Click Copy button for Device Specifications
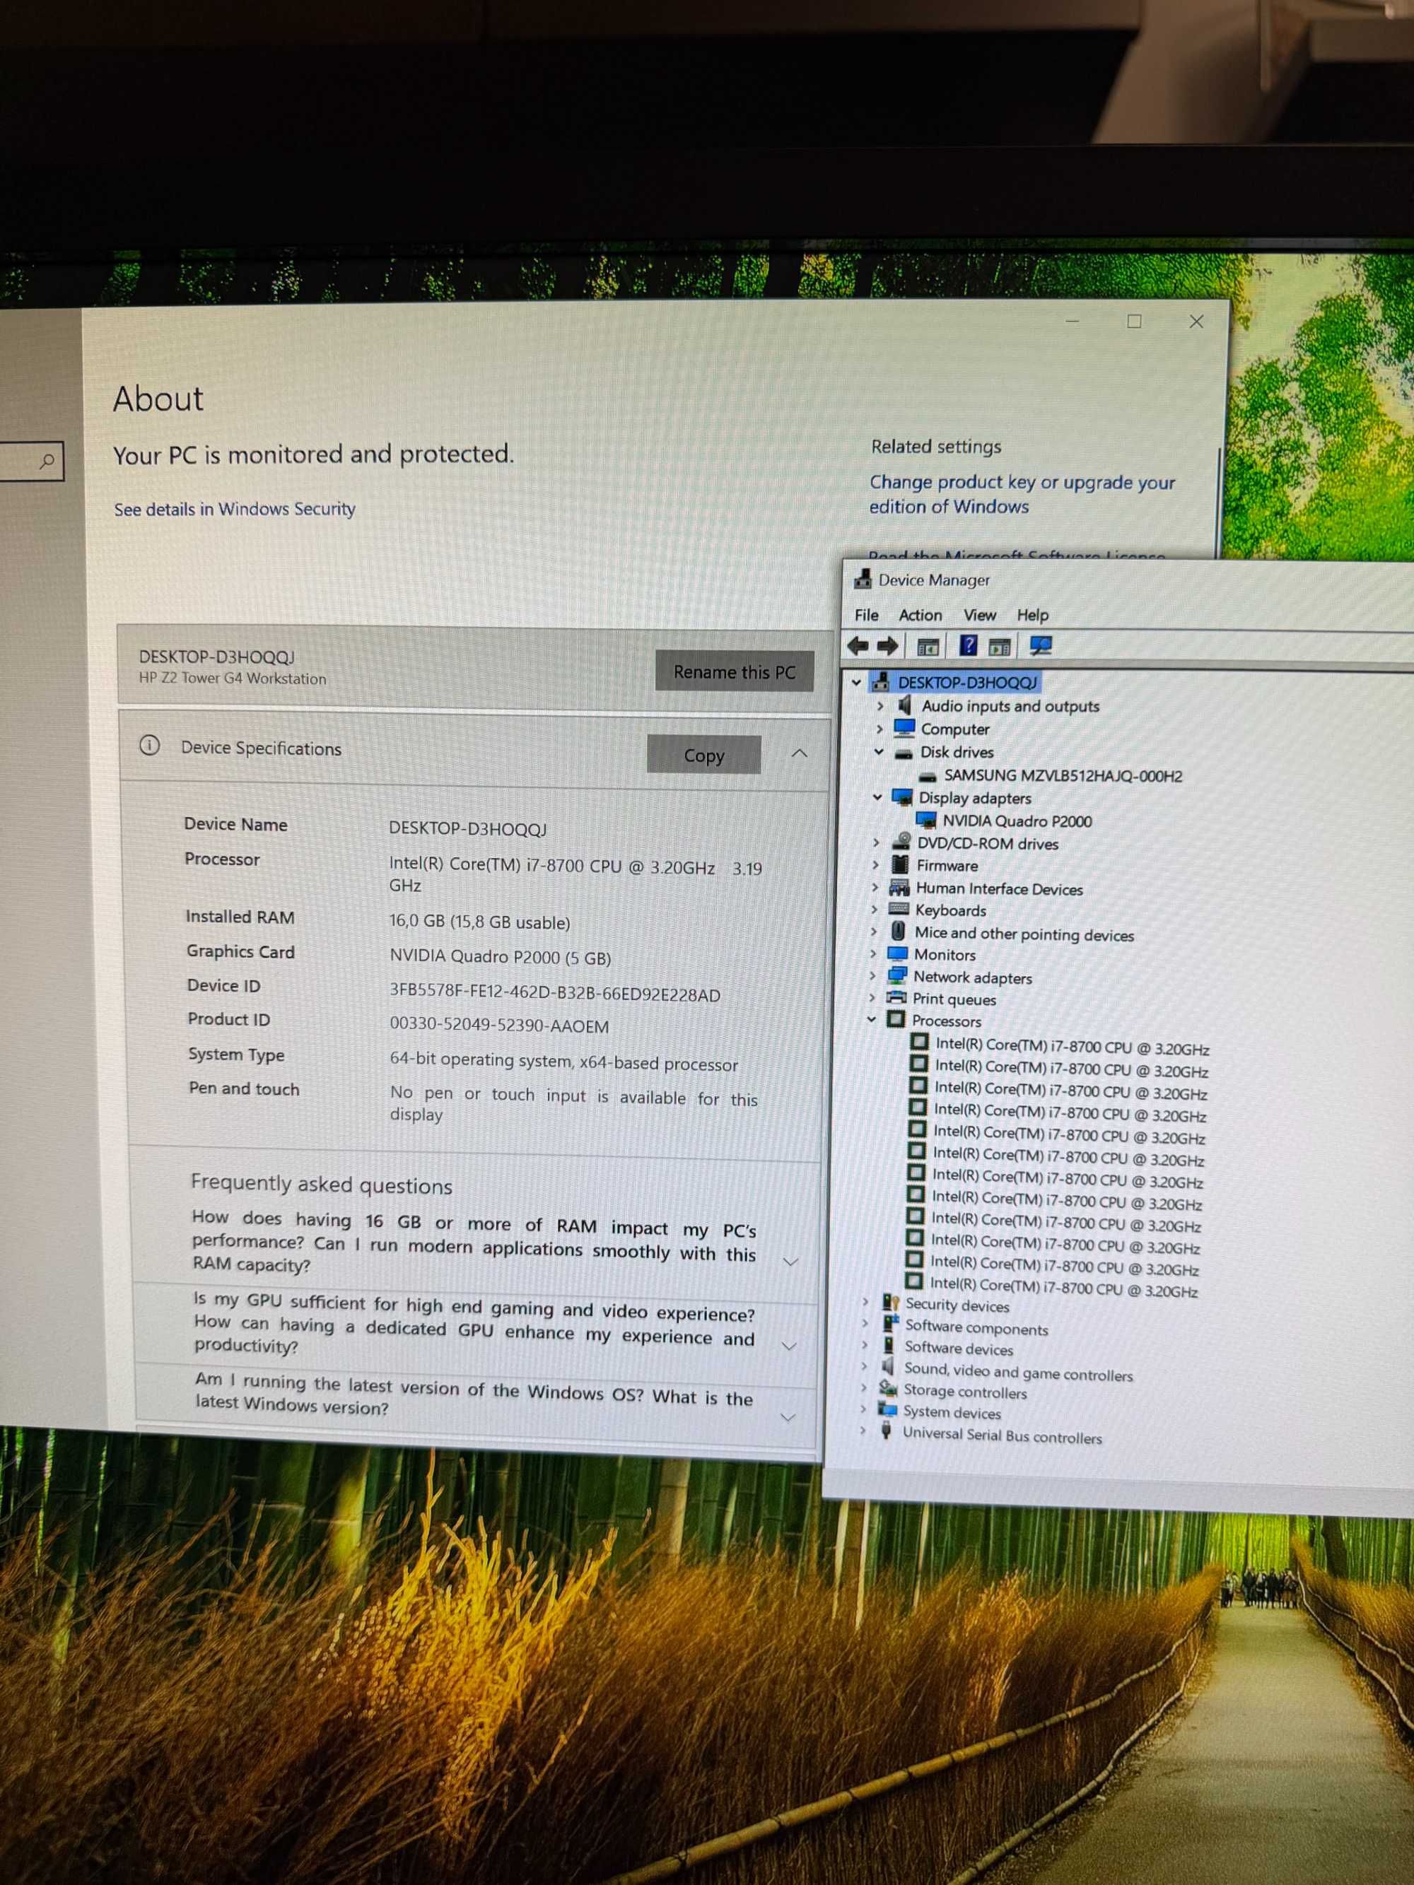The width and height of the screenshot is (1414, 1885). pyautogui.click(x=703, y=755)
